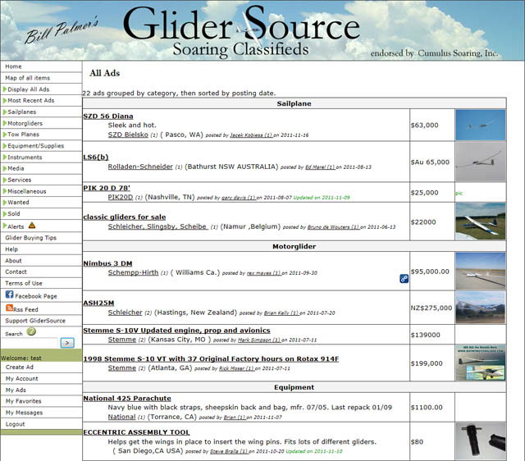Viewport: 525px width, 461px height.
Task: Click the blue link icon in Nimbus 3 DM row
Action: coord(404,279)
